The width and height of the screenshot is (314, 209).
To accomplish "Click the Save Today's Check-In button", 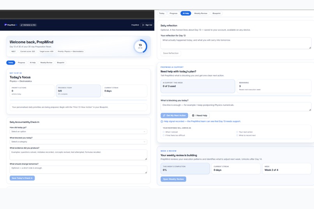I will 22,178.
